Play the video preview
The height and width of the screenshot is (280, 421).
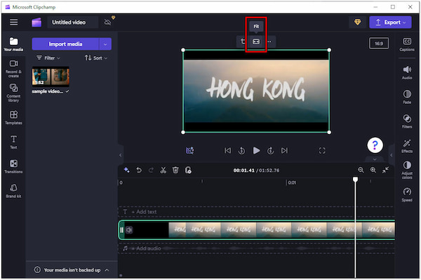[256, 151]
